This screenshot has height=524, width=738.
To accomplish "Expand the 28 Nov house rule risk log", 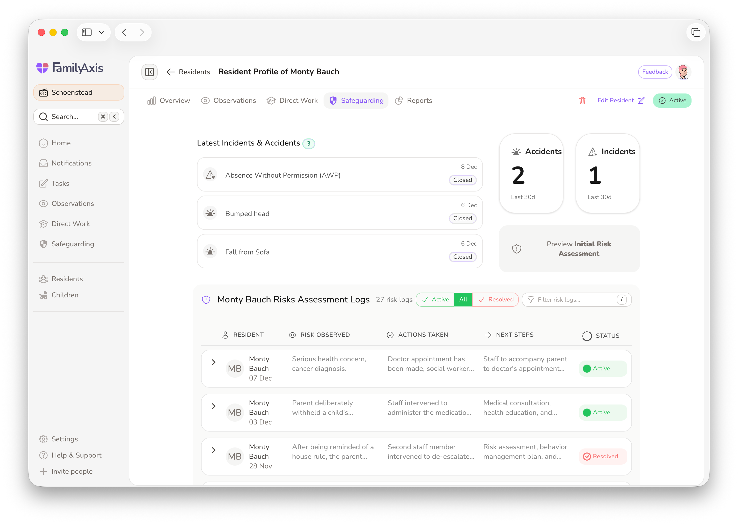I will pyautogui.click(x=213, y=450).
